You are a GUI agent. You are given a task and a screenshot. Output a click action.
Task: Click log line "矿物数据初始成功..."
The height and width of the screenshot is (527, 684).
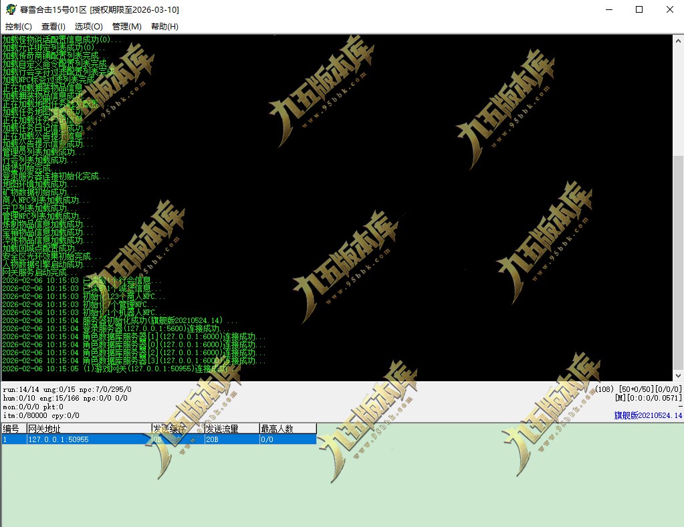(x=39, y=193)
